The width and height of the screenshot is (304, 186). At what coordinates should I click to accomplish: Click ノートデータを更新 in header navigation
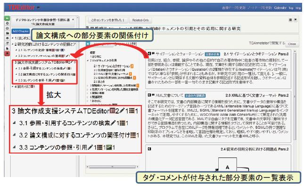[260, 8]
